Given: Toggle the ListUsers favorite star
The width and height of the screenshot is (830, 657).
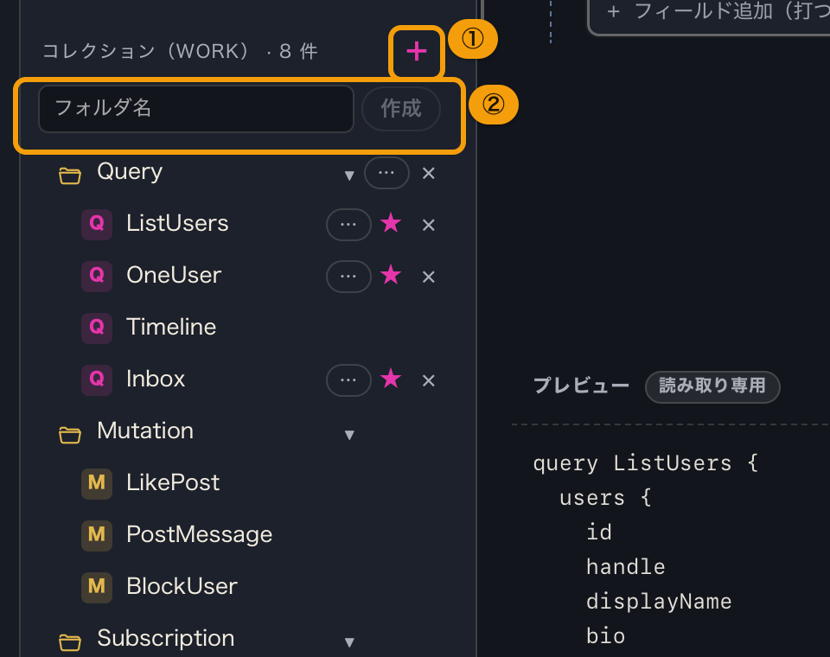Looking at the screenshot, I should pos(391,223).
